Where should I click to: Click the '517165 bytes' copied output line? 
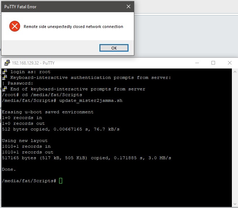(x=87, y=158)
